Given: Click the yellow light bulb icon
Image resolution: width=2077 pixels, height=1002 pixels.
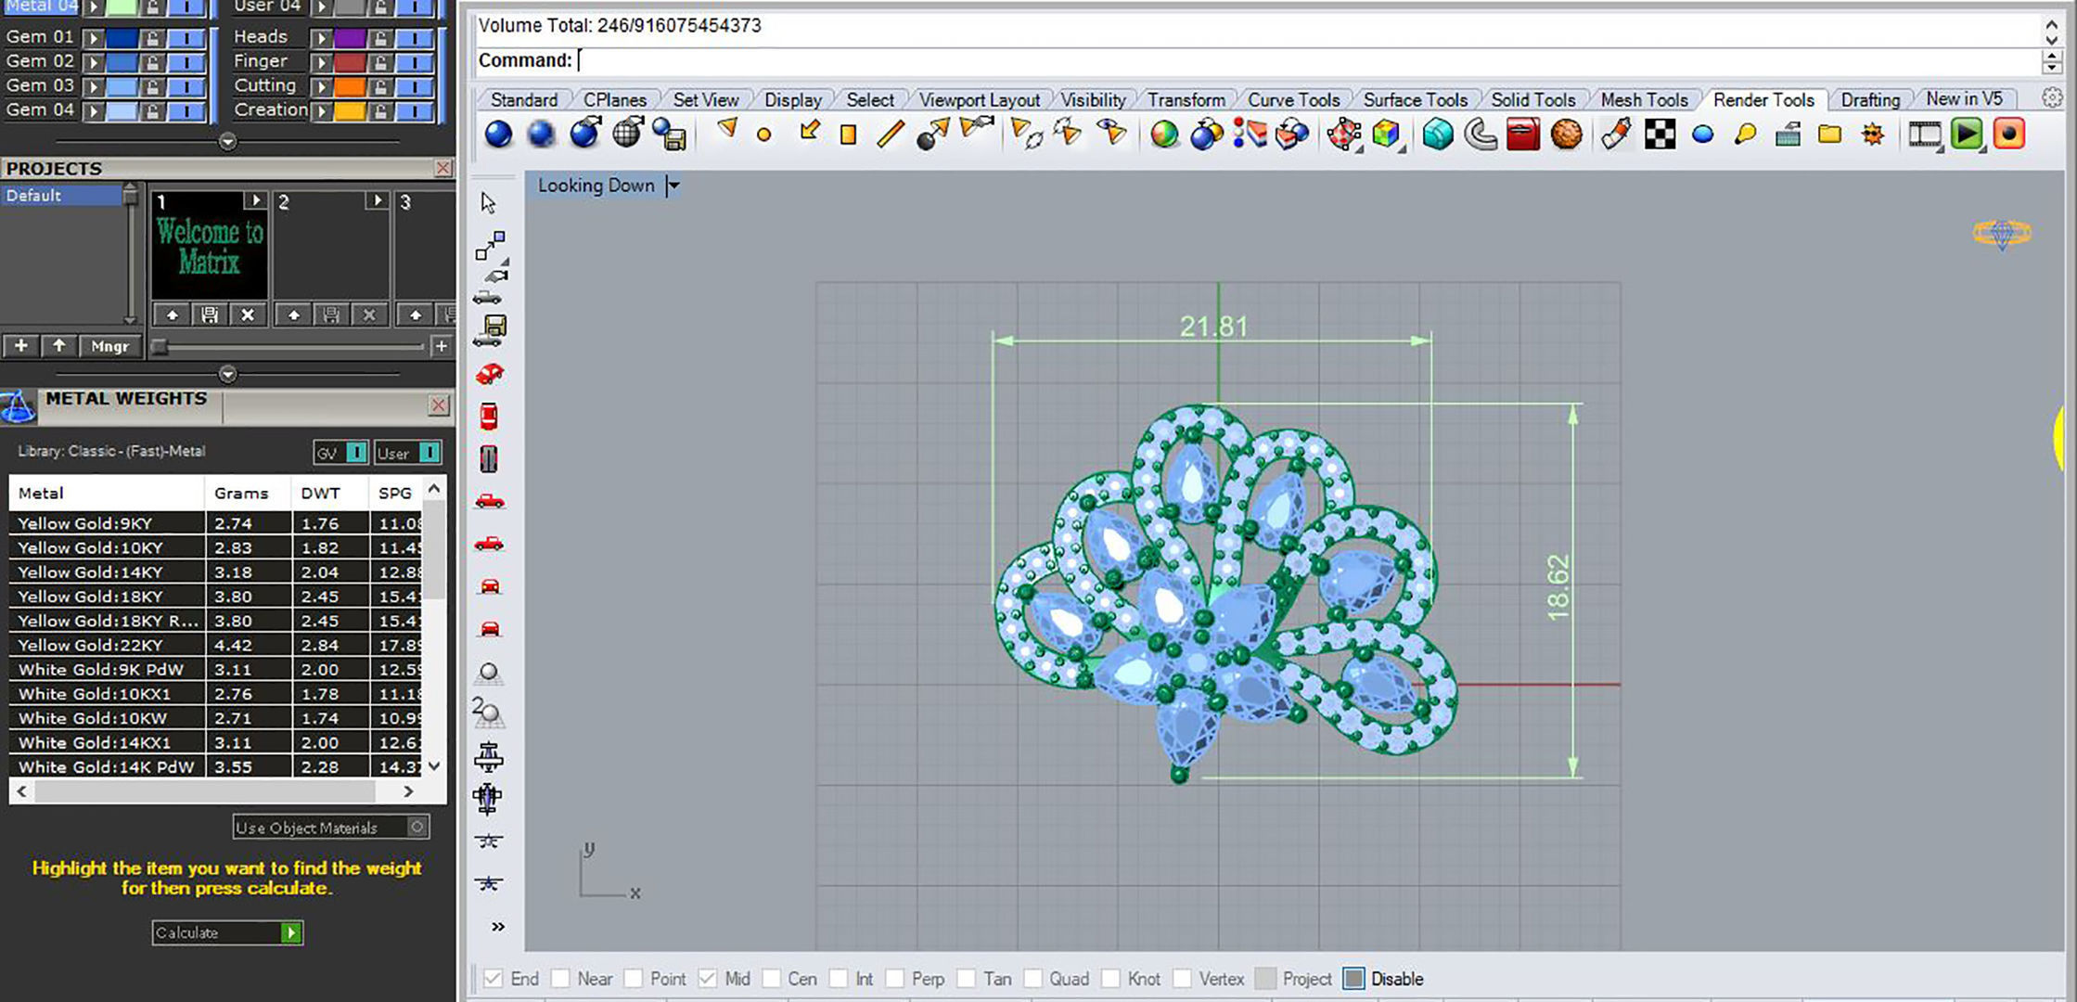Looking at the screenshot, I should pyautogui.click(x=1745, y=135).
